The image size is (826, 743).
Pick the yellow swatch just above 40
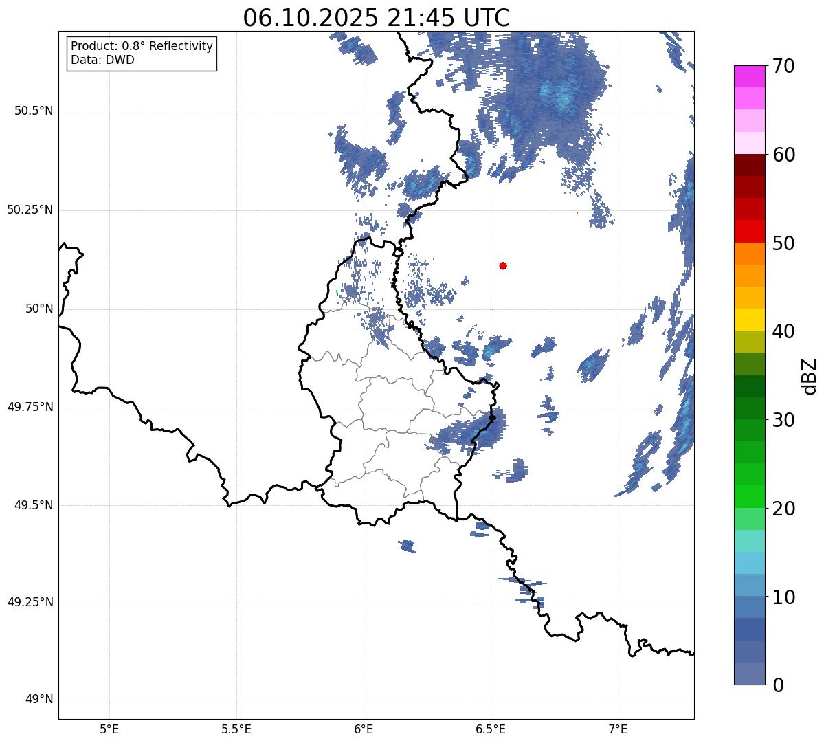pos(750,320)
